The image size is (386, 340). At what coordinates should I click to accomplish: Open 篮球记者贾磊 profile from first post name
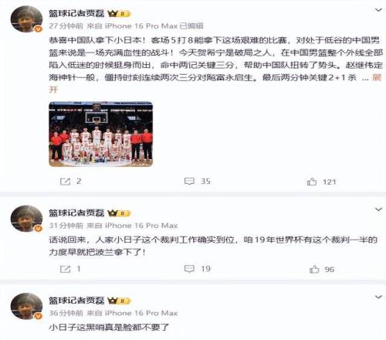(x=76, y=13)
